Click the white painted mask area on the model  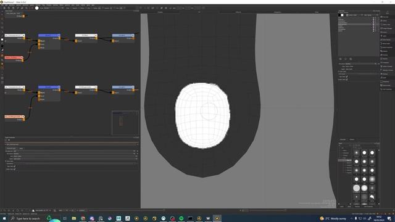coord(202,115)
